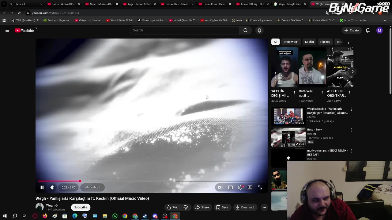Open YouTube notifications bell
392x220 pixels.
367,30
